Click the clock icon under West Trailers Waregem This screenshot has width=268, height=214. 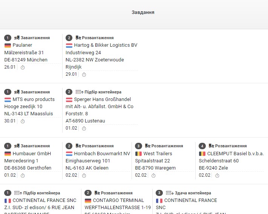pyautogui.click(x=153, y=176)
